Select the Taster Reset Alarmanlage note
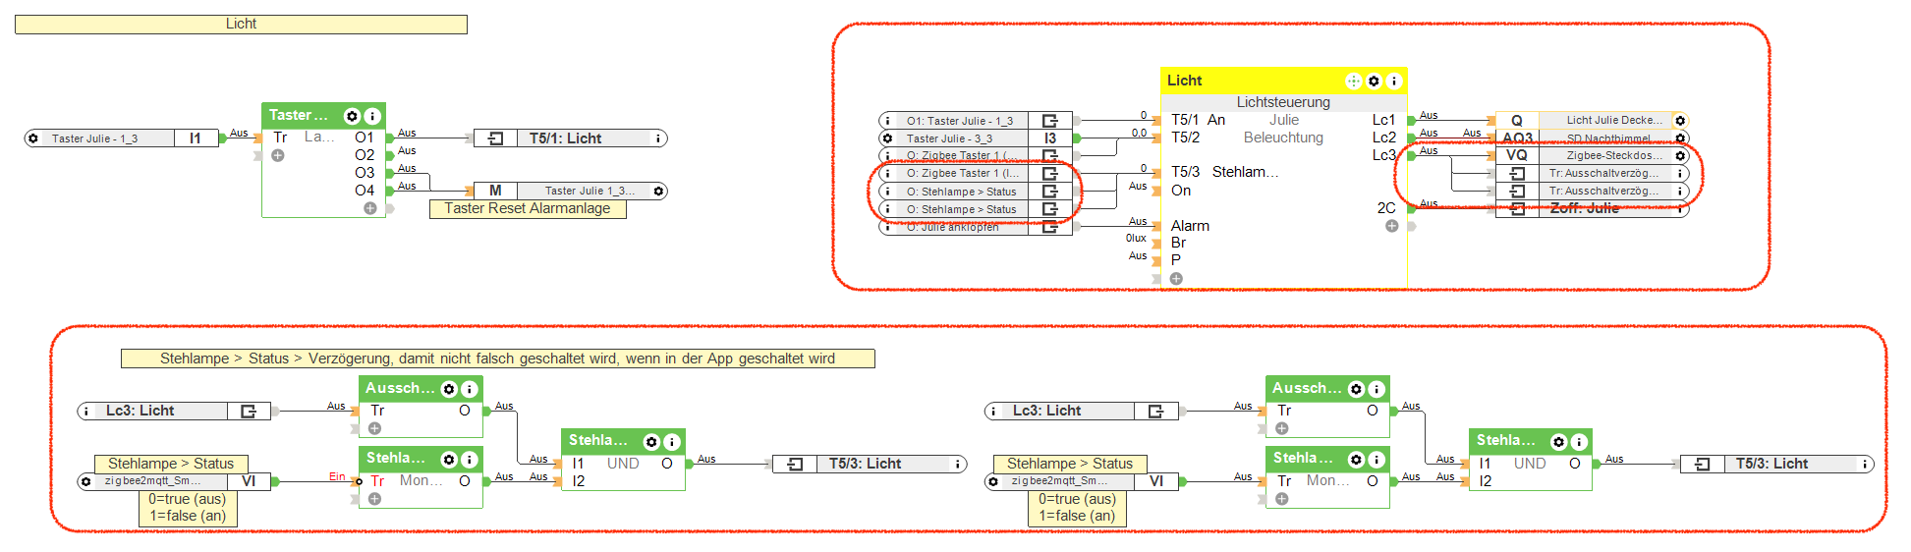The image size is (1911, 552). pyautogui.click(x=528, y=208)
